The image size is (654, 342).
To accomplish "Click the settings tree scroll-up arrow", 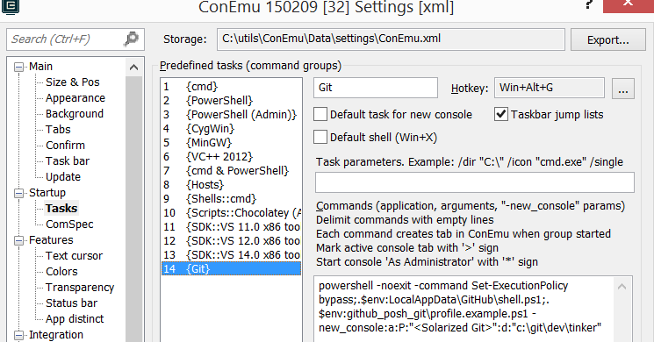I will click(x=134, y=67).
